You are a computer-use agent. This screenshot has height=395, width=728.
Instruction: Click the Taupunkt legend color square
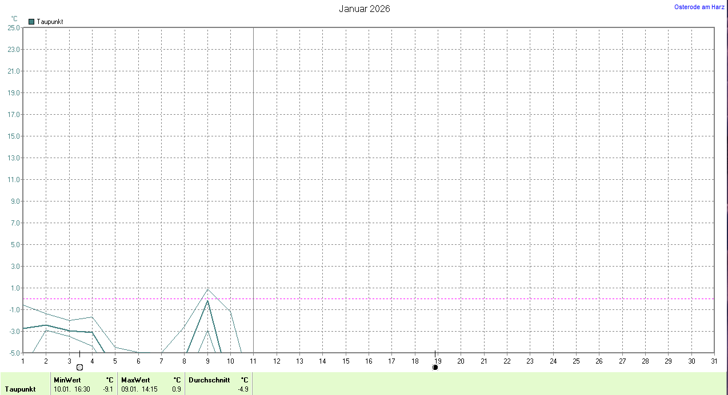pyautogui.click(x=31, y=22)
